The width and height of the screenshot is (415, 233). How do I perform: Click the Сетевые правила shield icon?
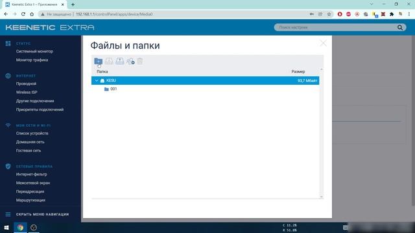coord(8,166)
